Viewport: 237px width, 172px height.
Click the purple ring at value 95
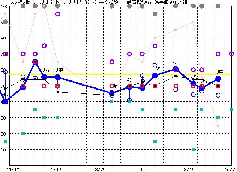[58, 14]
